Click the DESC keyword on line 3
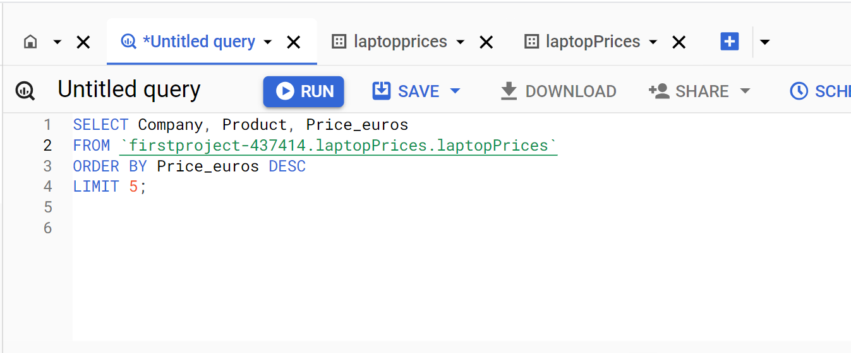 [287, 166]
